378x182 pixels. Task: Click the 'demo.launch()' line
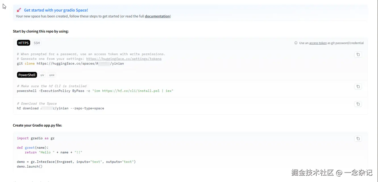point(30,166)
